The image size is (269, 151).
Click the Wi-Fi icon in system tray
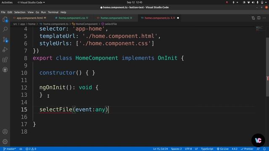click(x=248, y=3)
